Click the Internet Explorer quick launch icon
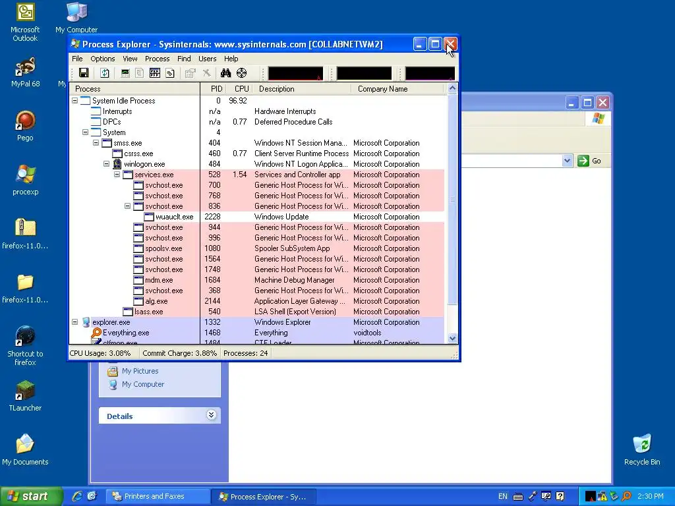 pyautogui.click(x=76, y=496)
